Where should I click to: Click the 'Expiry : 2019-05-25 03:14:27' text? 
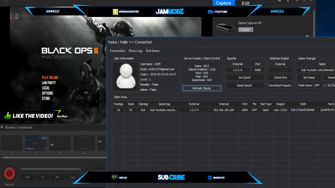pyautogui.click(x=158, y=74)
